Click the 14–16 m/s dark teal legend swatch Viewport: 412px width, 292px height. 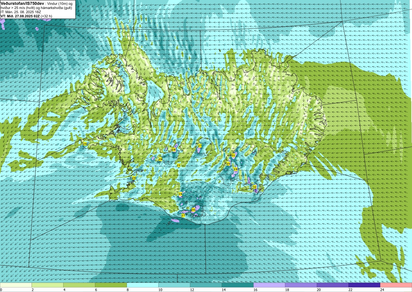238,285
